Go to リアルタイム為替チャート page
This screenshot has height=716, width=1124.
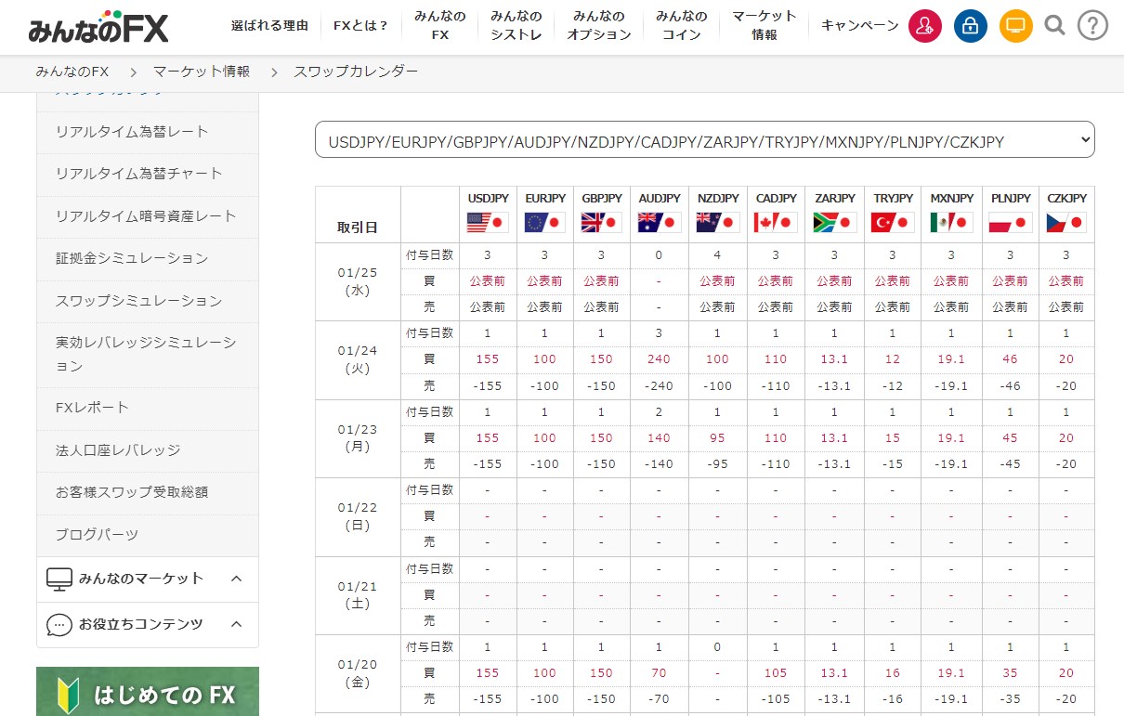(x=138, y=174)
